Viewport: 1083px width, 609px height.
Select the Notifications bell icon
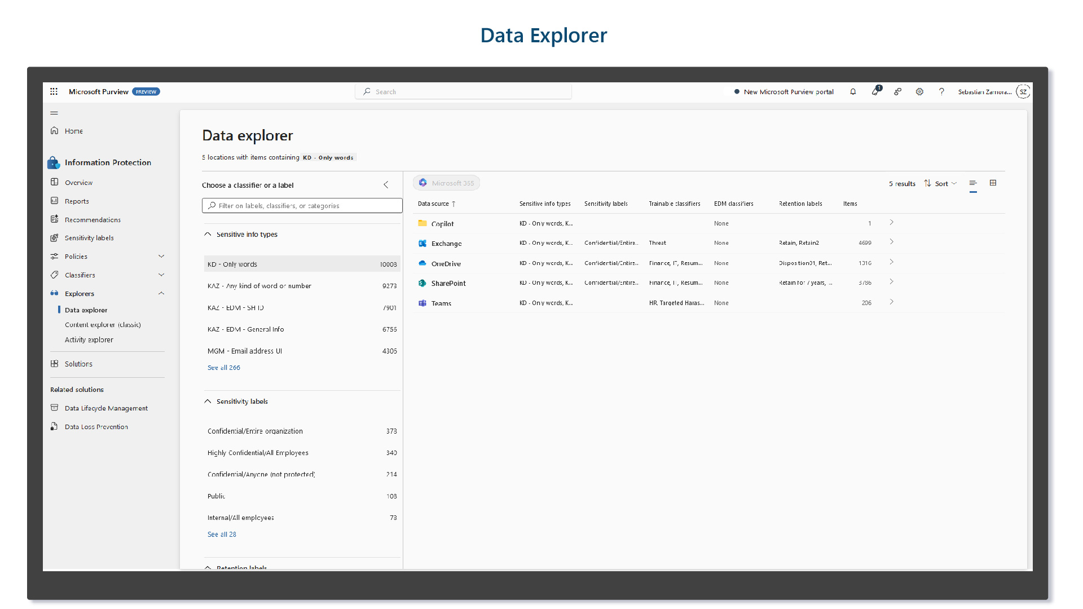(x=854, y=91)
